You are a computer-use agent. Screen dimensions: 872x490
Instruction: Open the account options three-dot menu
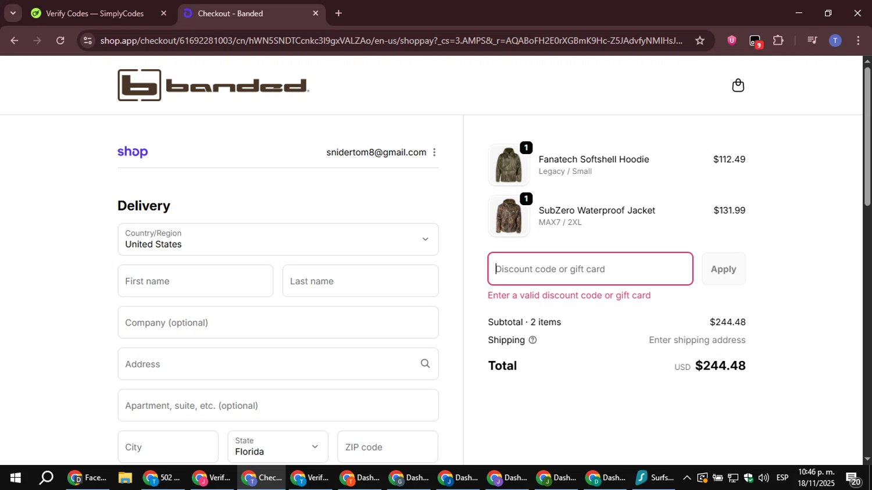tap(434, 152)
